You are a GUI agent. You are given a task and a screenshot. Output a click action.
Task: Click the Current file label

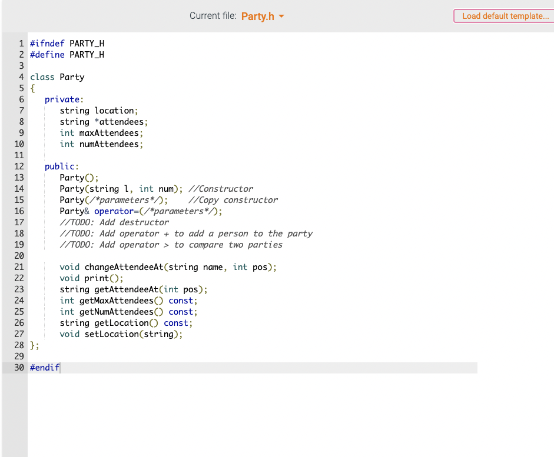(213, 16)
